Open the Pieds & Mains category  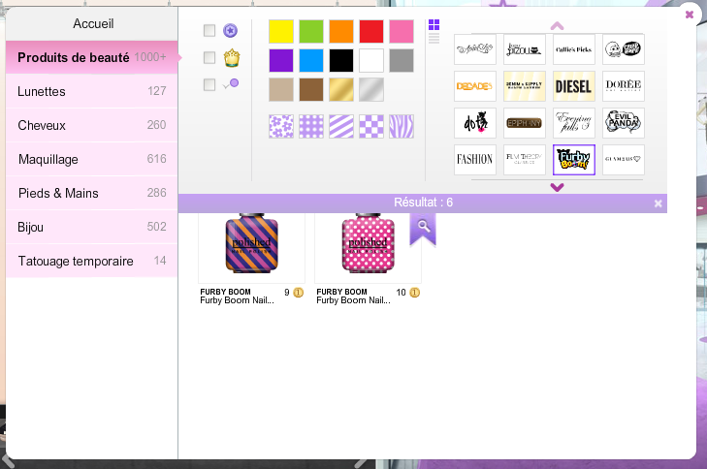(x=92, y=193)
